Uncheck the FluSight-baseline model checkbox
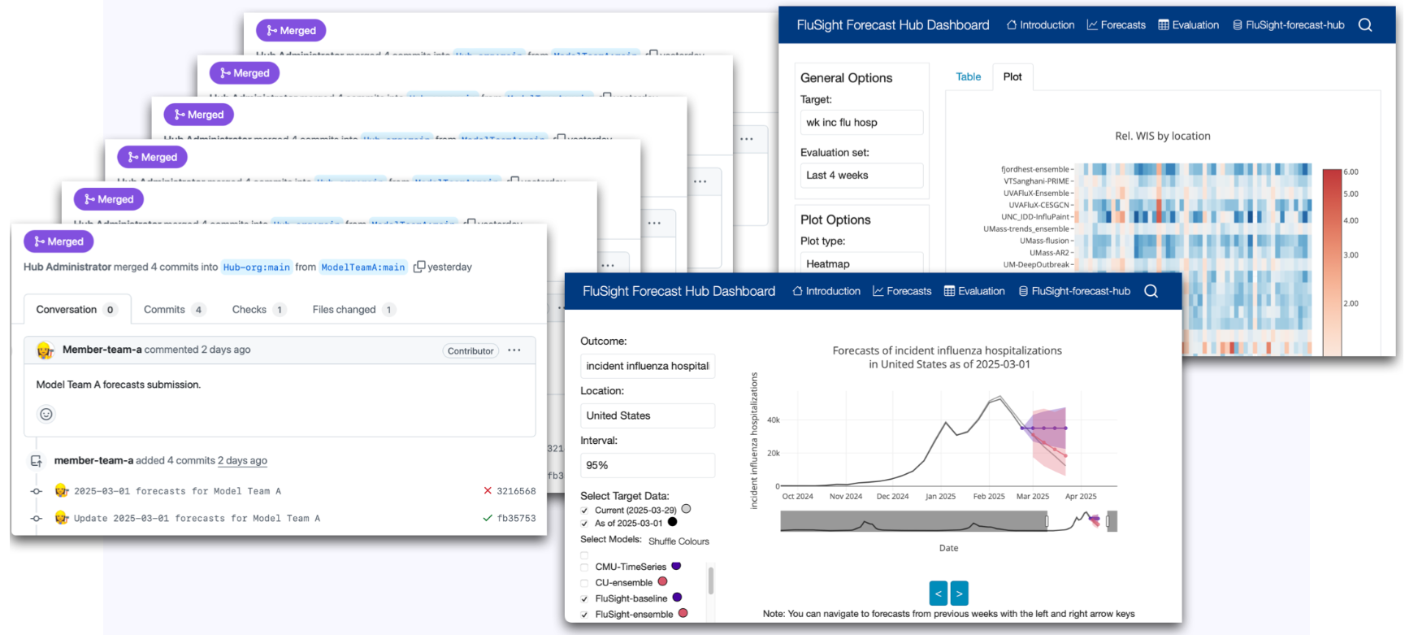 coord(584,599)
